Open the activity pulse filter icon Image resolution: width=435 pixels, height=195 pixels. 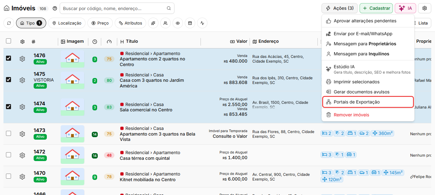(x=202, y=23)
